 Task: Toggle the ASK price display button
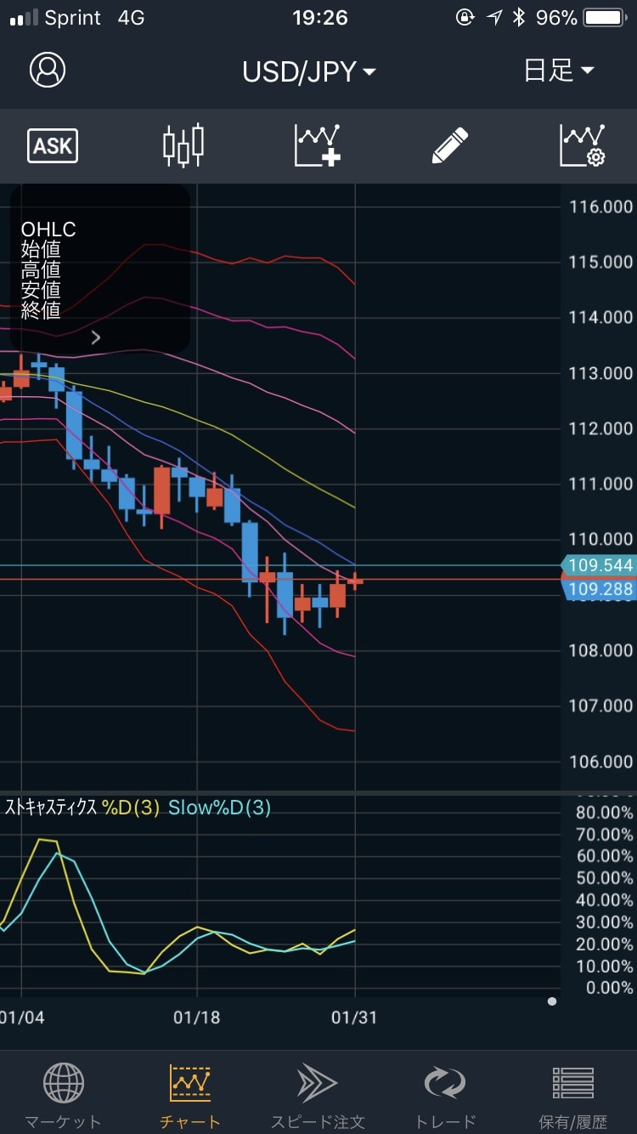(53, 146)
